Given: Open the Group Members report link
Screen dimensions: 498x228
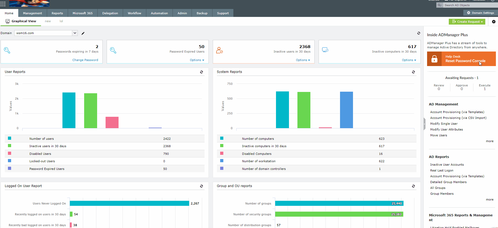Looking at the screenshot, I should tap(442, 194).
